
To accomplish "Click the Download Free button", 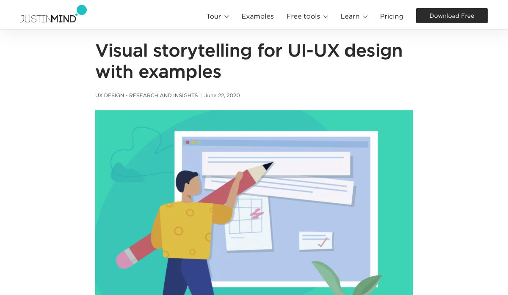I will point(452,16).
